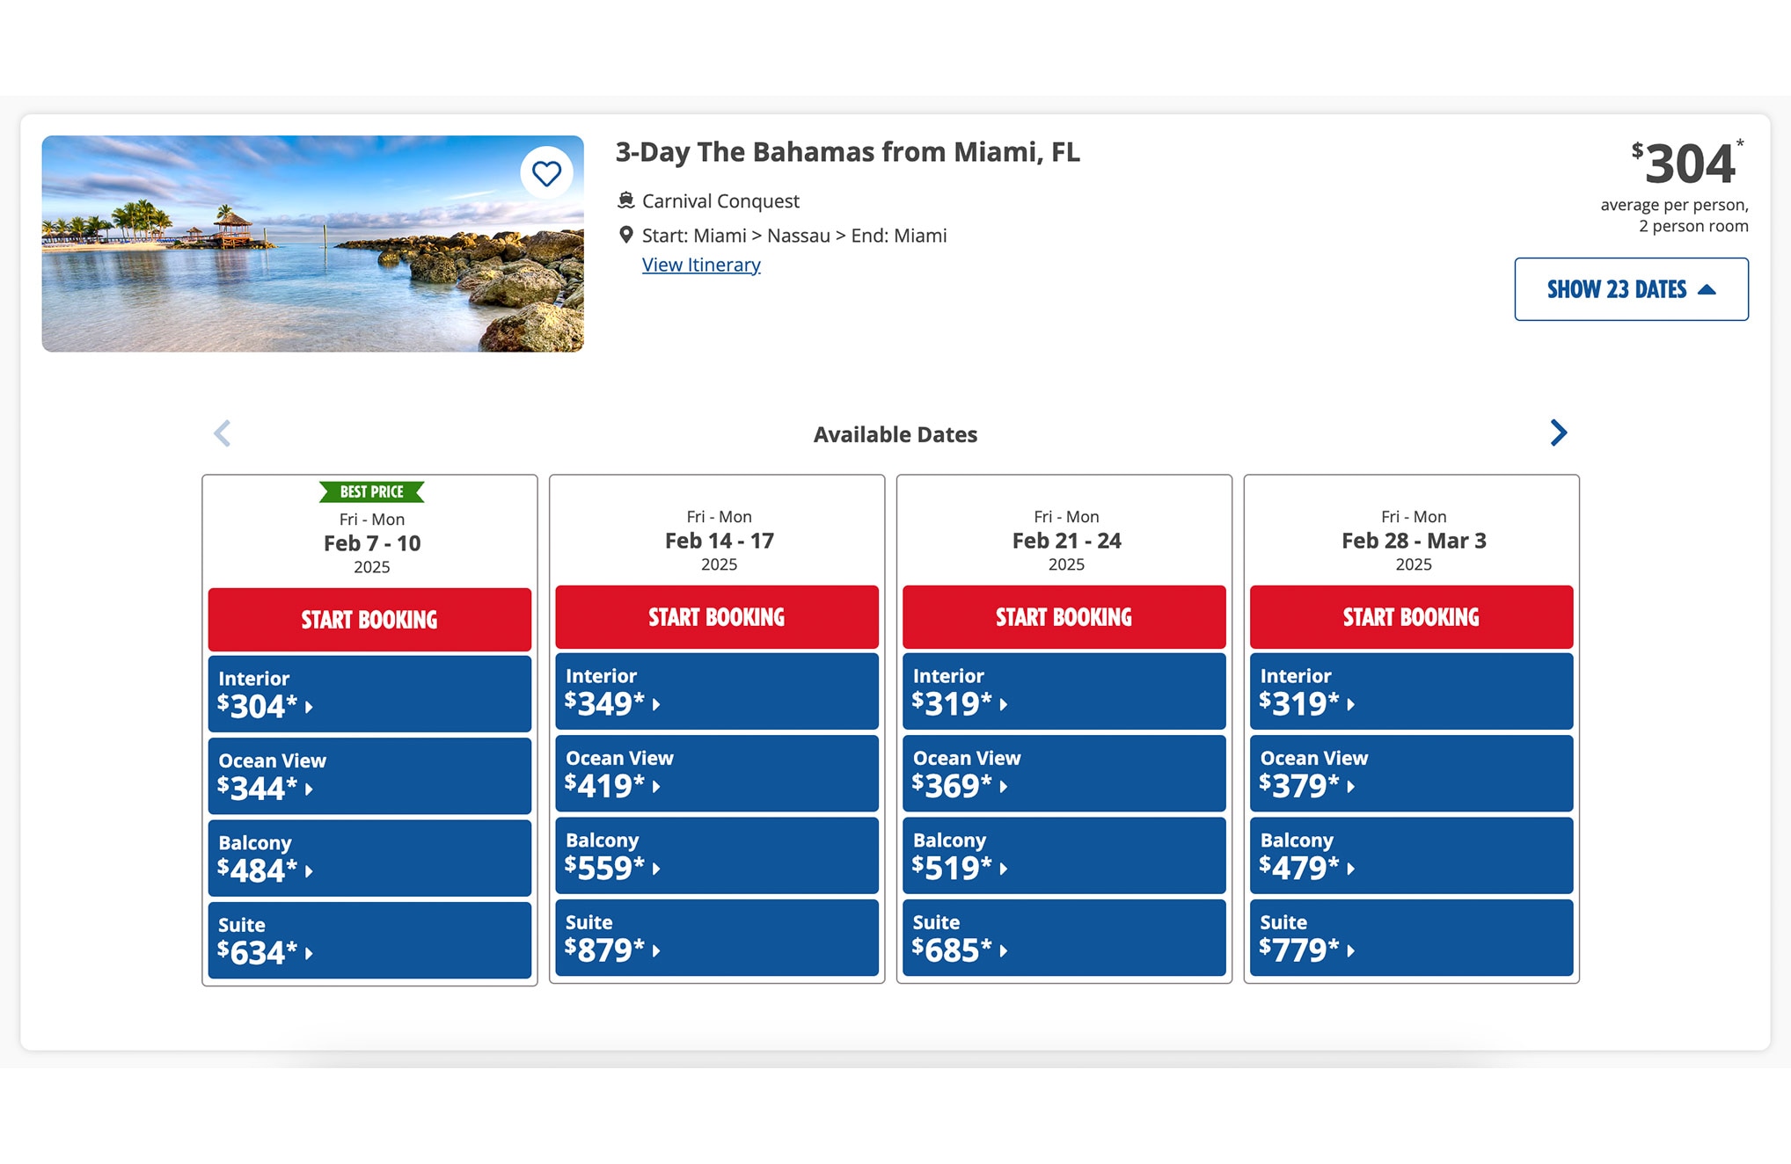
Task: Expand details for Interior $319 on Feb 21-24
Action: 1063,691
